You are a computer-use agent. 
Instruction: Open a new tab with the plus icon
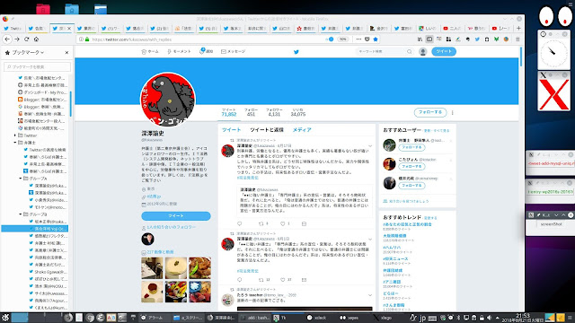click(x=518, y=28)
